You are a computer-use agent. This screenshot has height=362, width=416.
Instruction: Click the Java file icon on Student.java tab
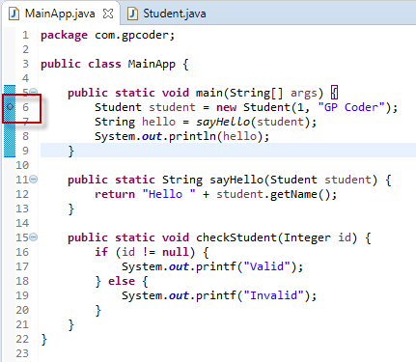click(132, 14)
